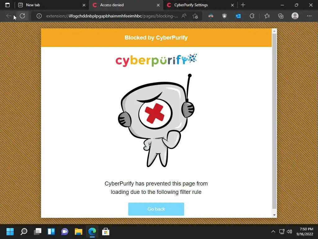
Task: Open the Windows Start menu
Action: tap(10, 232)
